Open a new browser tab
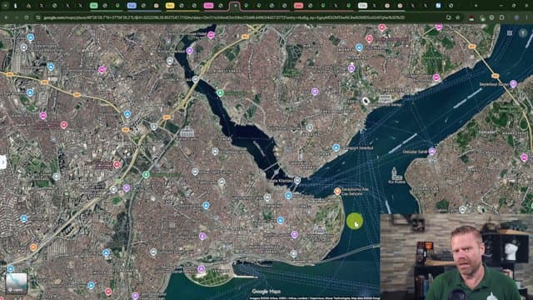 476,6
